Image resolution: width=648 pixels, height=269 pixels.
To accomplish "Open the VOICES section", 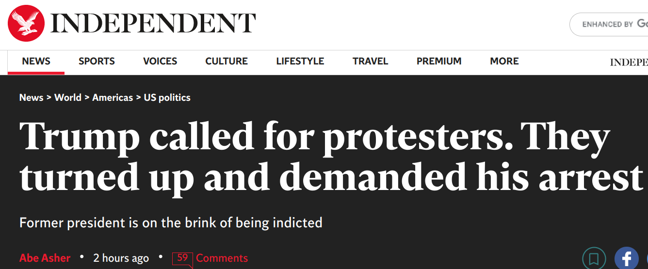I will point(160,61).
